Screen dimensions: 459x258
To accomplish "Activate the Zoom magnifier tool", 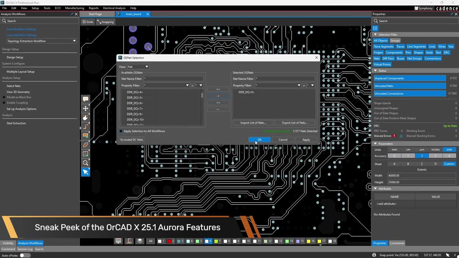I will 86,163.
